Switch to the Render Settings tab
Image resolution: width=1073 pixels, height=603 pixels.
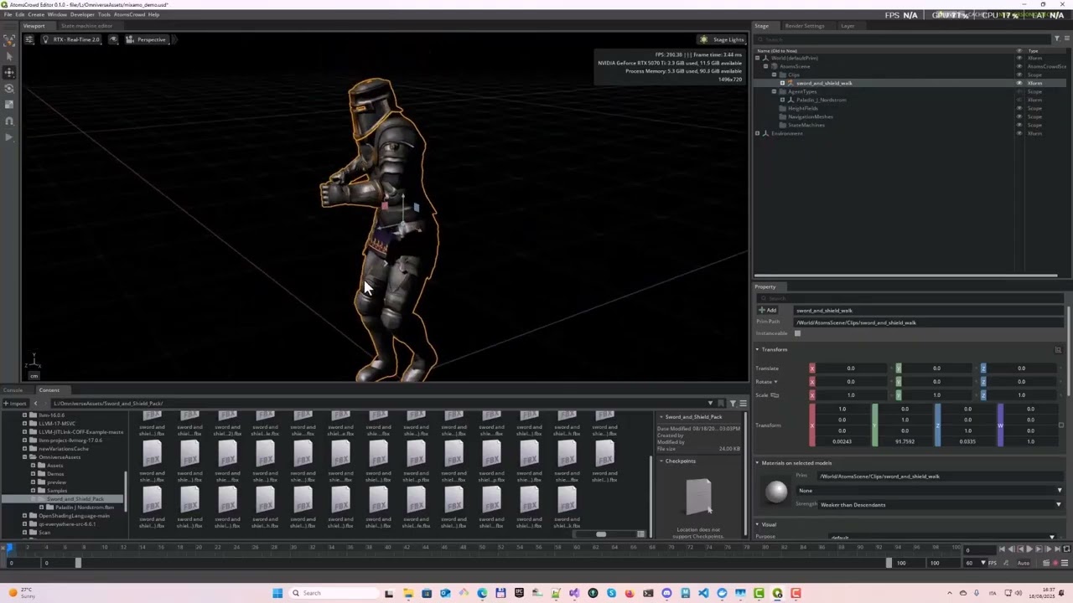click(804, 26)
